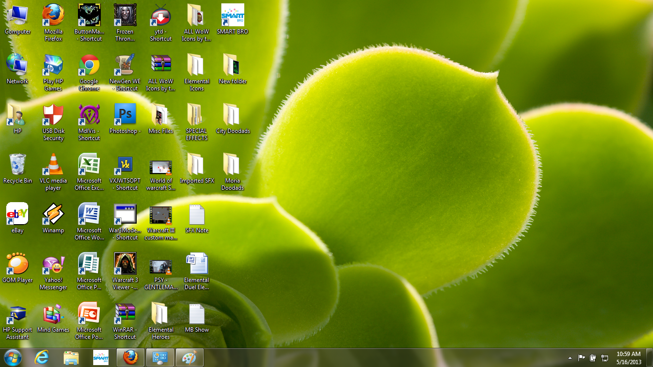
Task: Switch to the Control Panel taskbar button
Action: click(x=160, y=357)
